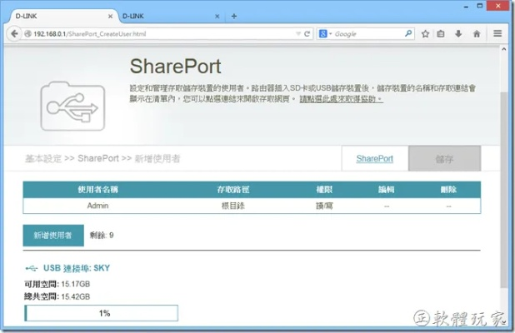Maximize the browser window
The height and width of the screenshot is (333, 515).
click(480, 6)
